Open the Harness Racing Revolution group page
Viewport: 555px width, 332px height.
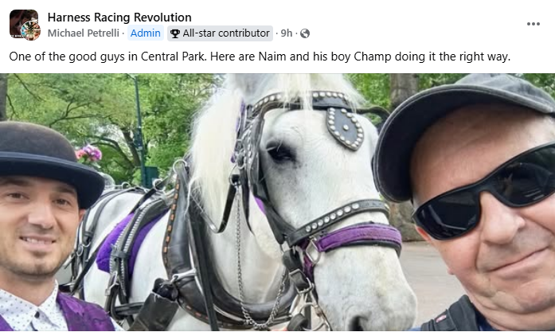click(119, 18)
